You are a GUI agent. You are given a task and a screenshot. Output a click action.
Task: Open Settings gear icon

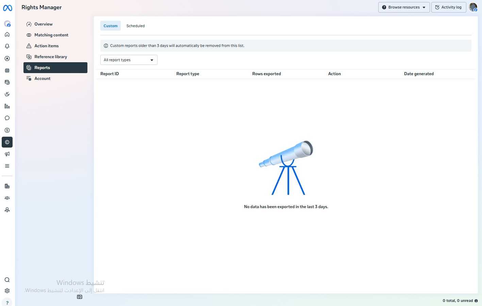[x=7, y=291]
